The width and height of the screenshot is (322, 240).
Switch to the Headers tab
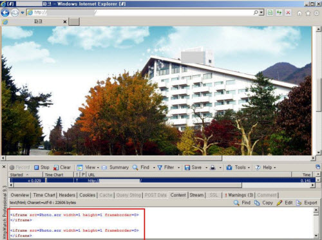(67, 195)
